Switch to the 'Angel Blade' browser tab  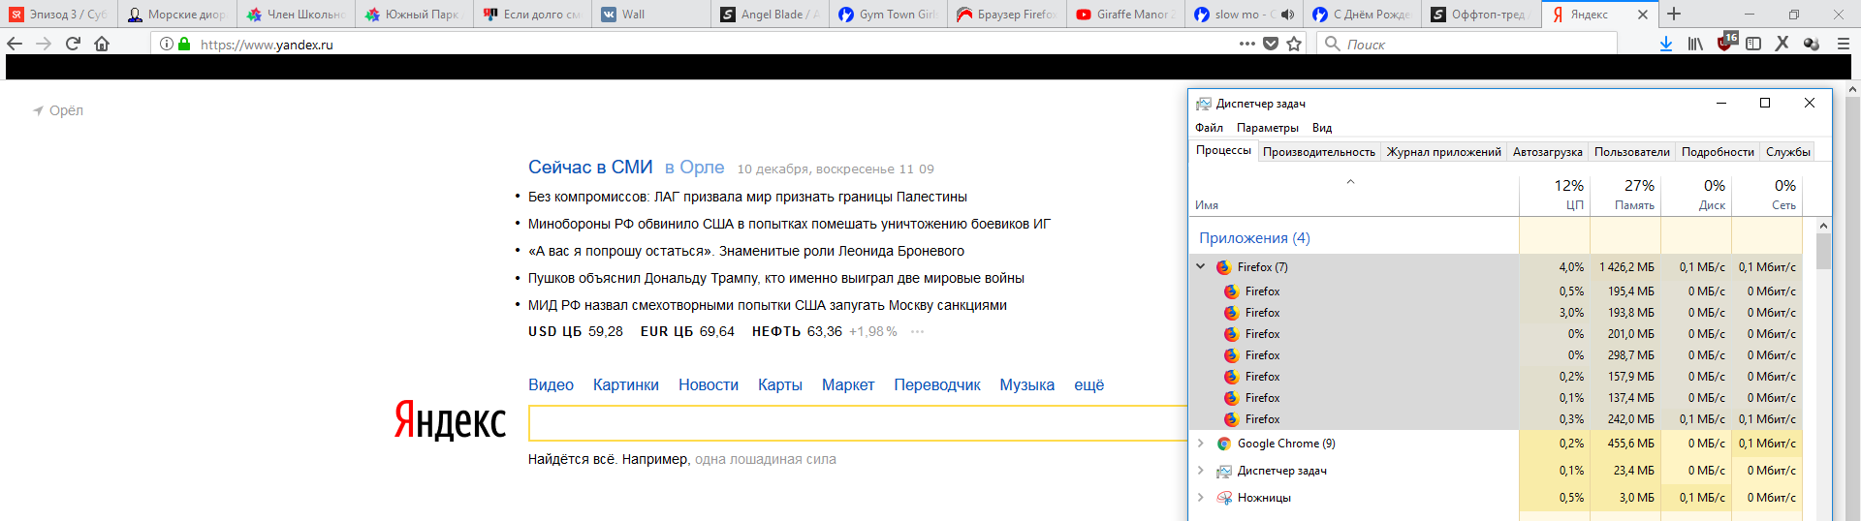pyautogui.click(x=771, y=15)
